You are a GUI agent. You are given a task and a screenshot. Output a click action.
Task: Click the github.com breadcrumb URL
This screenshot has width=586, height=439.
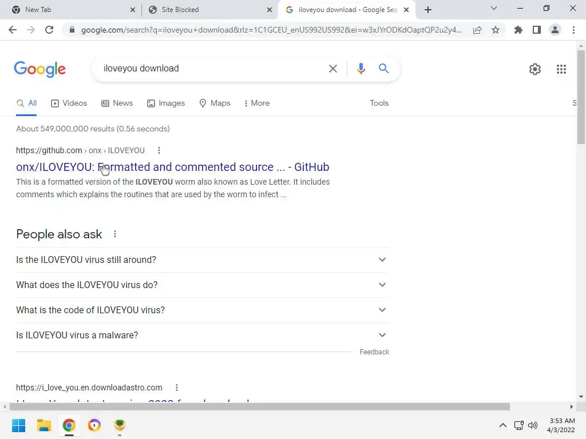tap(80, 150)
